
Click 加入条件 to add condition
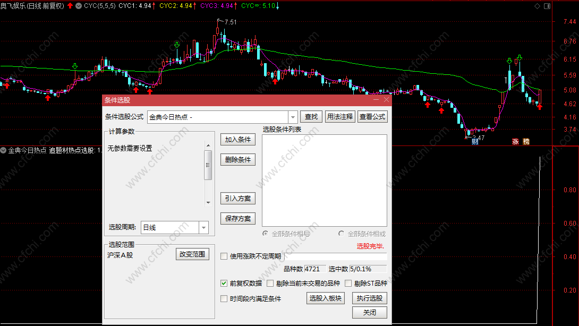[238, 140]
